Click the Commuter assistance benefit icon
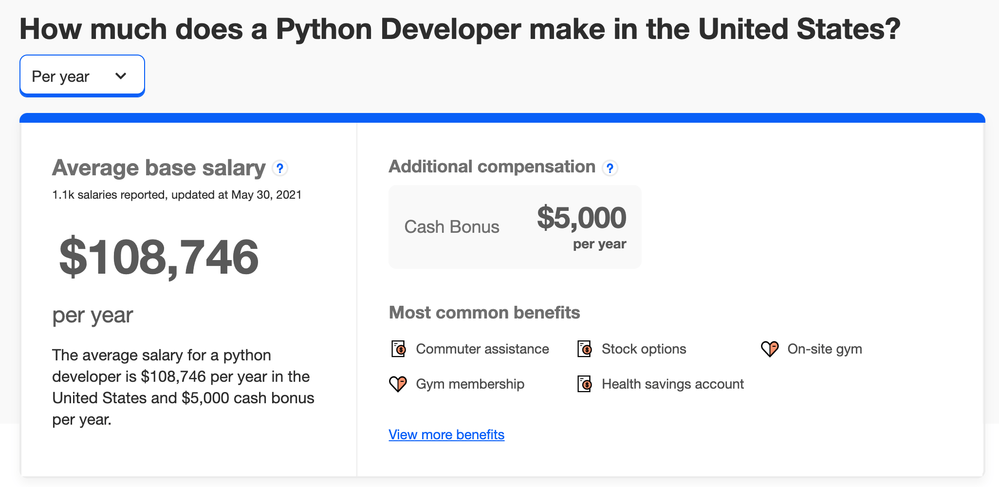The height and width of the screenshot is (487, 999). click(399, 349)
